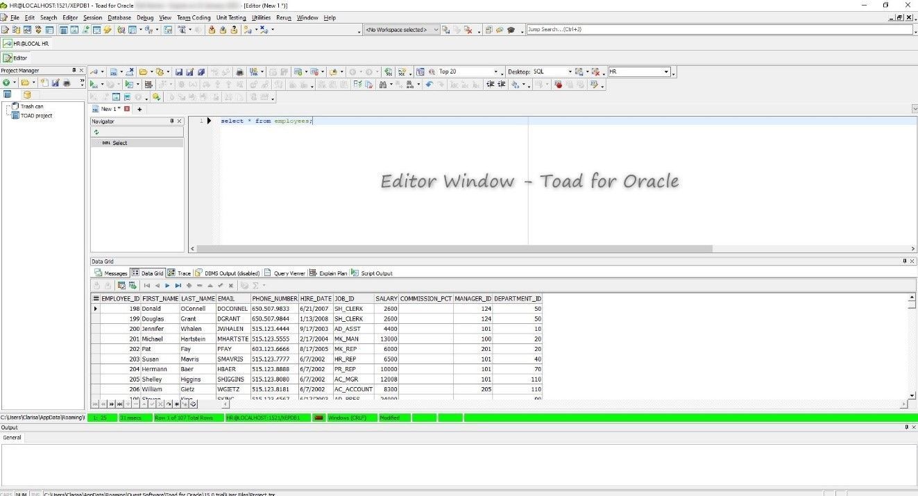Click the Navigator refresh icon
This screenshot has height=496, width=918.
pos(96,132)
